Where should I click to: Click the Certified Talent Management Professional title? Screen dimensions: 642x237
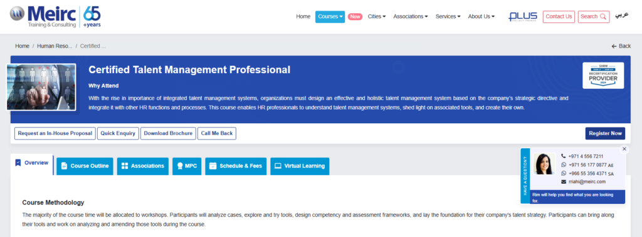(189, 70)
